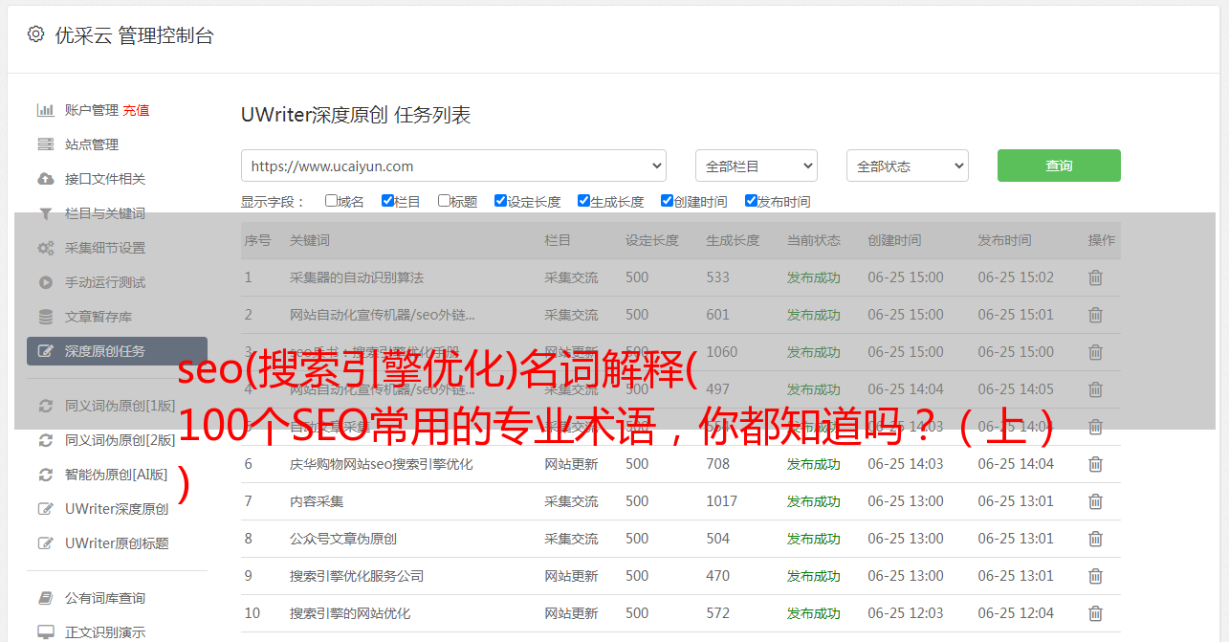This screenshot has height=642, width=1229.
Task: Click the keyword 庆华购物网站seo搜索引擎优化
Action: 382,464
